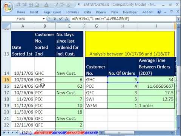181x136 pixels.
Task: Minimize the ribbon-level workbook window
Action: pos(165,12)
